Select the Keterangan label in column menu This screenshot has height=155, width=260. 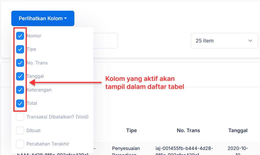pyautogui.click(x=39, y=90)
